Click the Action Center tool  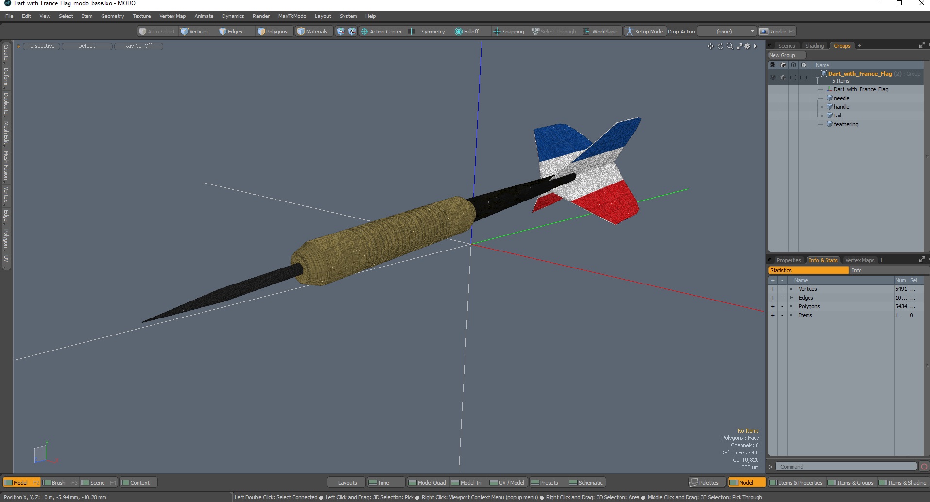[x=381, y=32]
